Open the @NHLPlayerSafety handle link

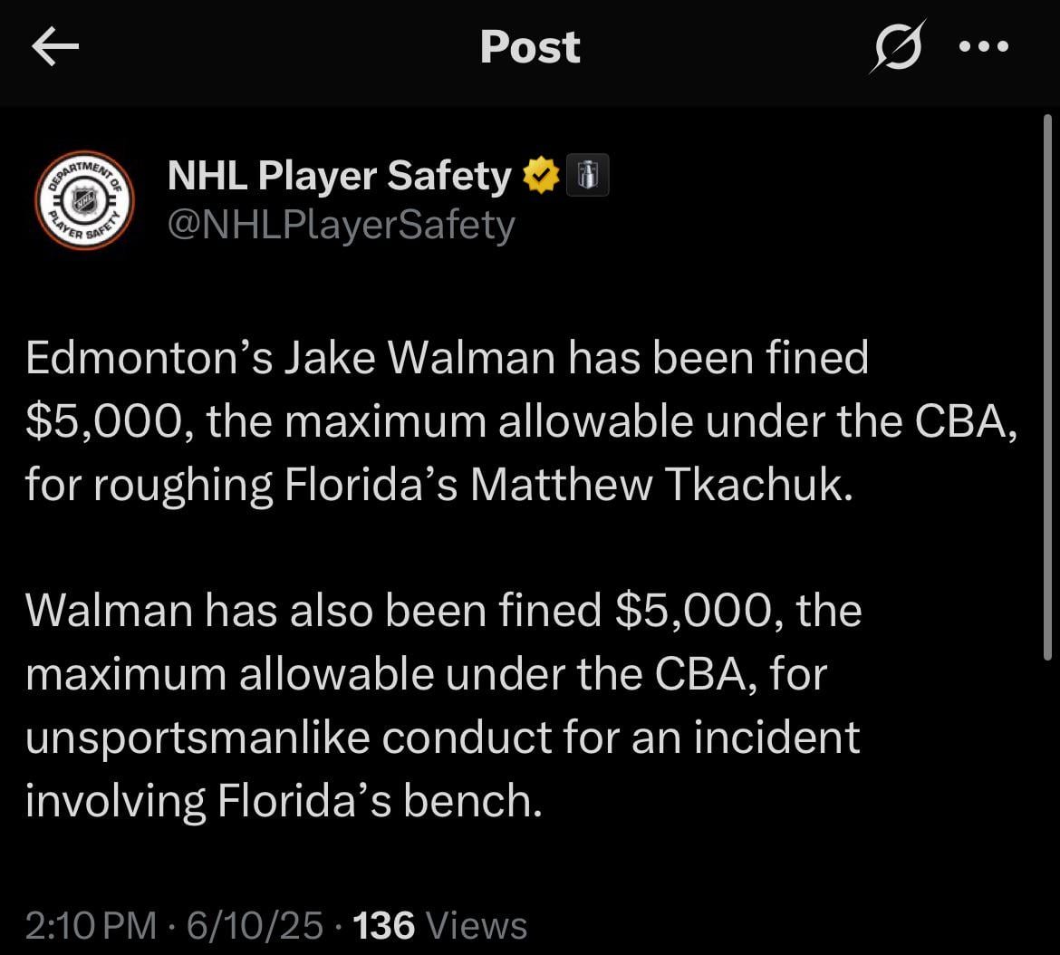point(341,225)
